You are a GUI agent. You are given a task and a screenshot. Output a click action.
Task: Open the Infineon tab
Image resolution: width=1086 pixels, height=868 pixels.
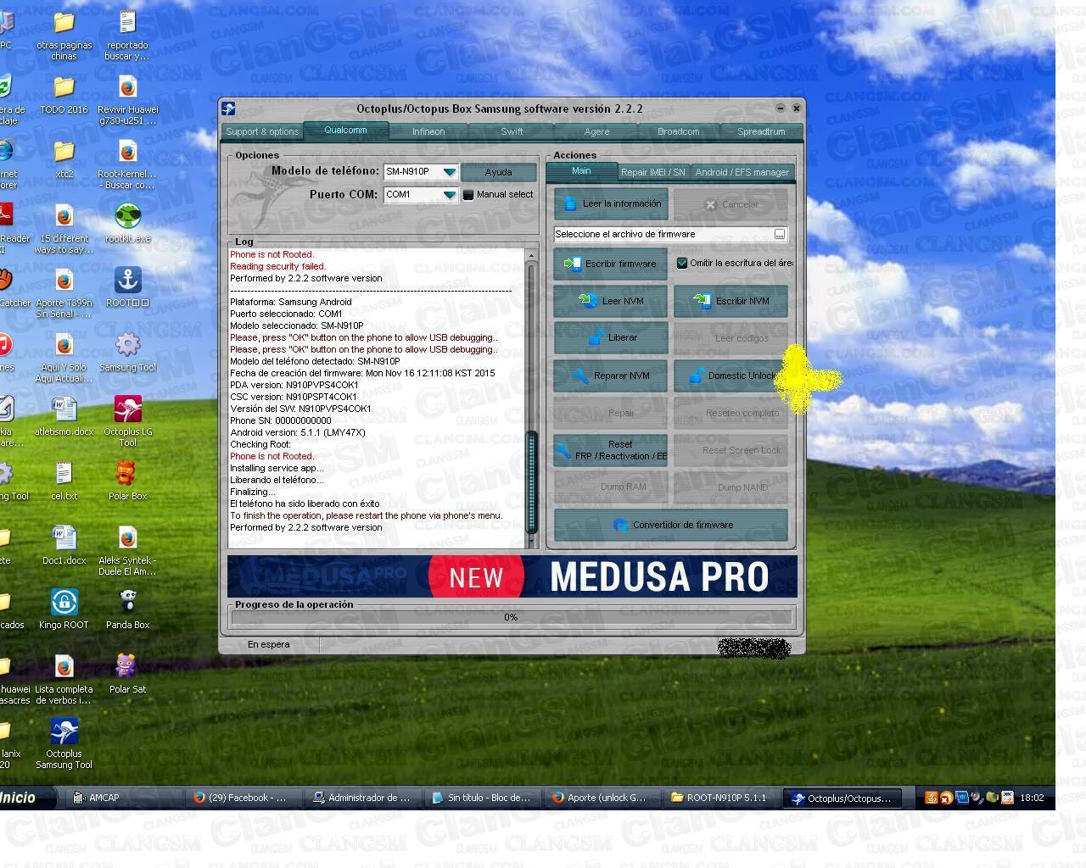428,131
